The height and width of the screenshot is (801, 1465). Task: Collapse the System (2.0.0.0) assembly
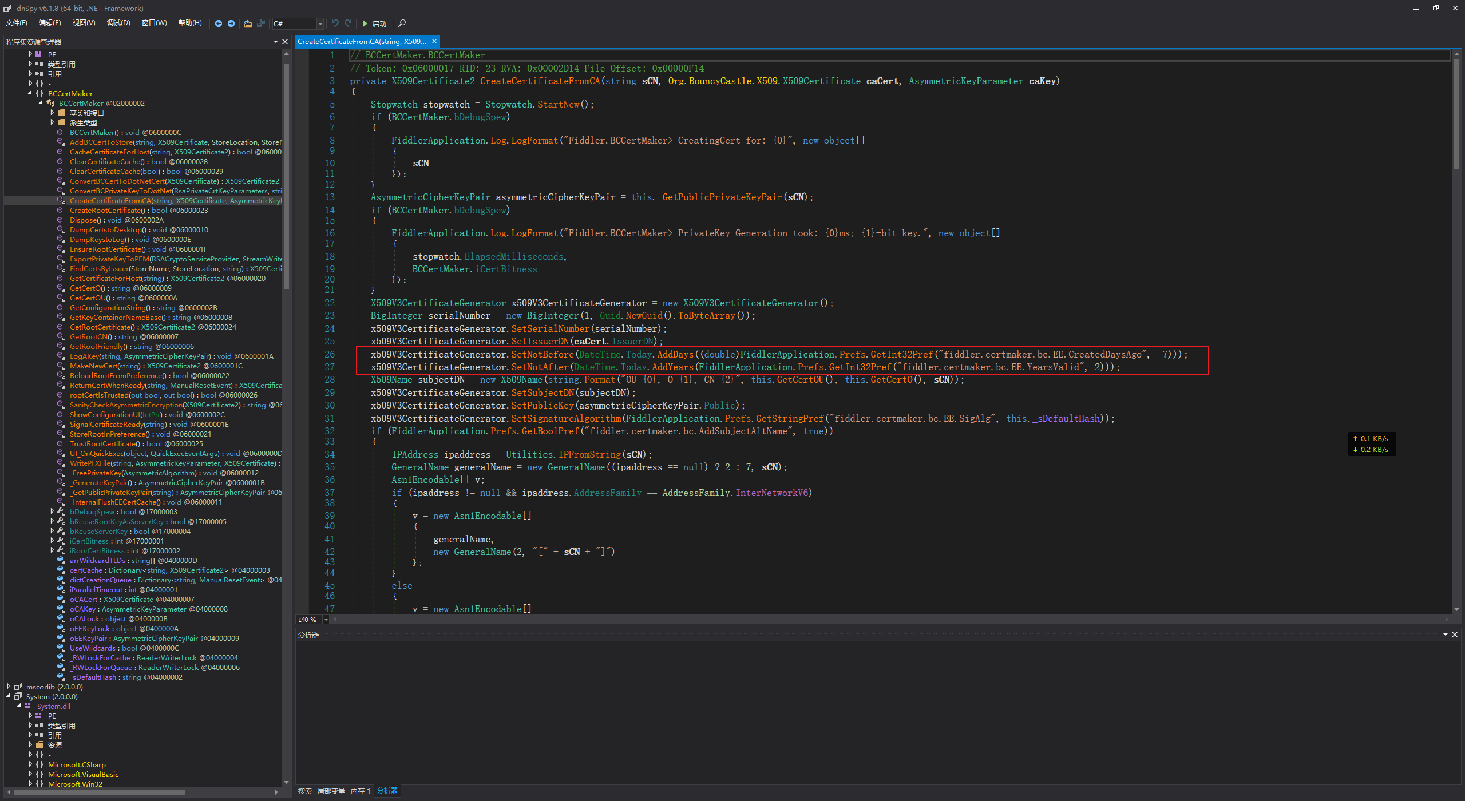coord(9,696)
